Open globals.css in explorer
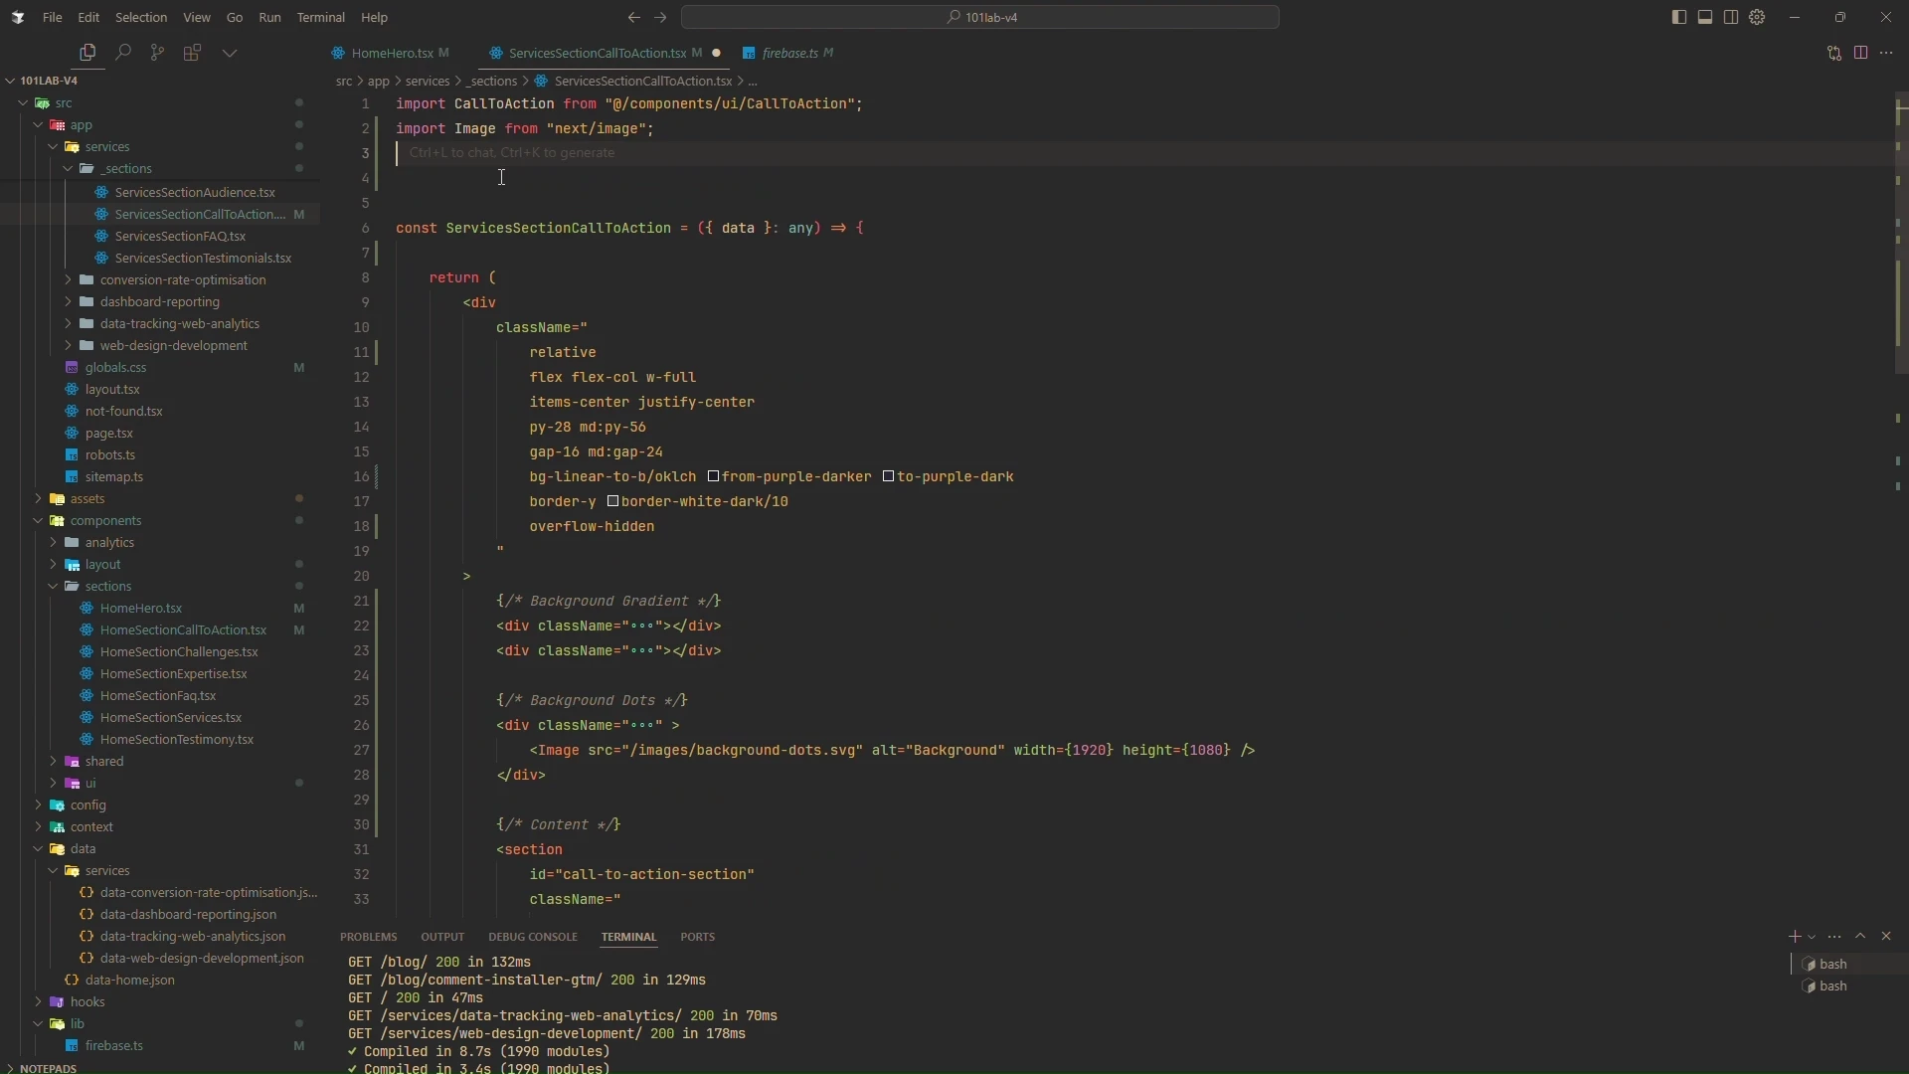 pos(115,368)
